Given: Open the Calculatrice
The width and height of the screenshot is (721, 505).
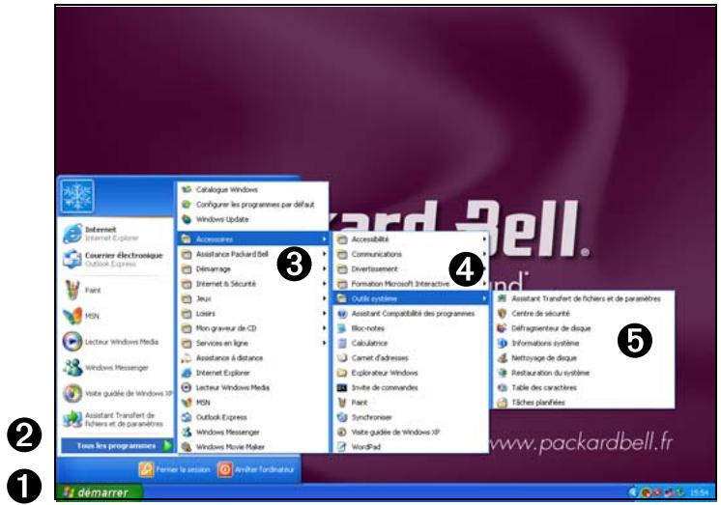Looking at the screenshot, I should 411,343.
